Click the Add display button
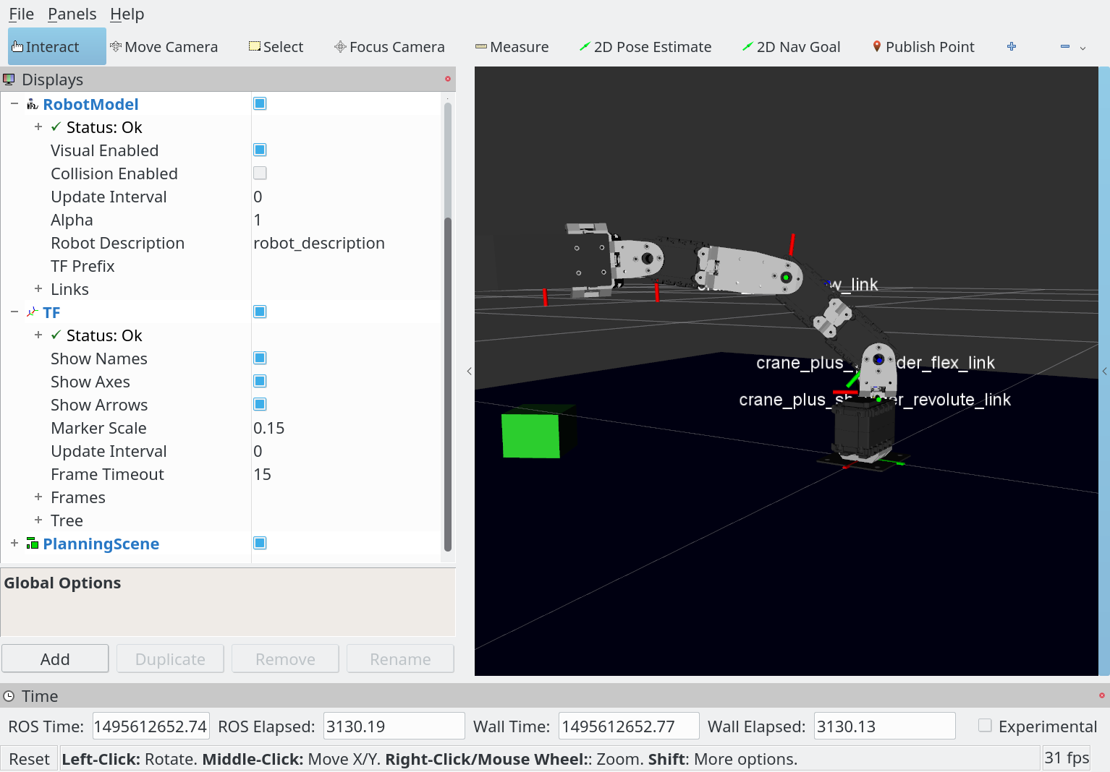This screenshot has height=772, width=1110. tap(55, 659)
